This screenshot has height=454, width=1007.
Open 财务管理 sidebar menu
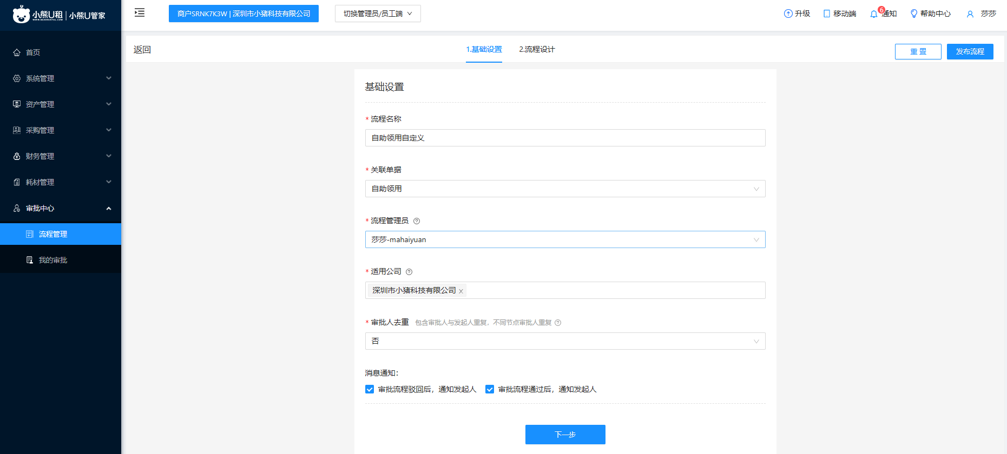click(61, 156)
